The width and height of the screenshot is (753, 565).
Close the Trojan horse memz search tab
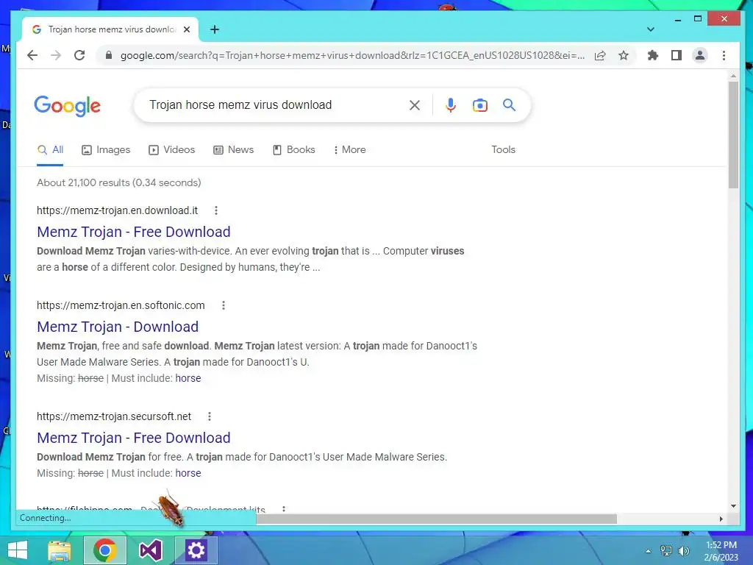[x=187, y=29]
